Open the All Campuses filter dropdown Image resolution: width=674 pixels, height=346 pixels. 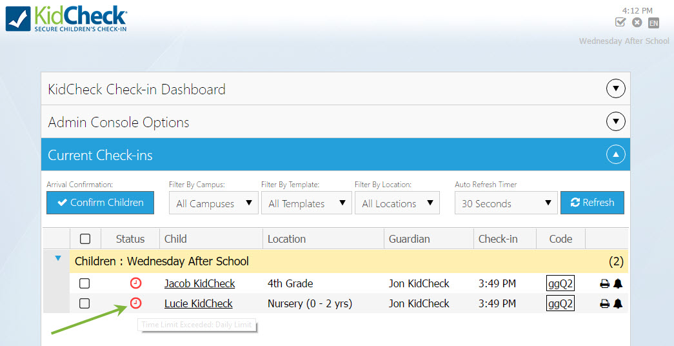coord(213,203)
